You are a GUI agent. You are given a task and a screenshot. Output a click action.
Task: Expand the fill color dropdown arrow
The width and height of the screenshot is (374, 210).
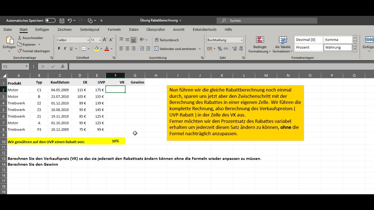[x=101, y=49]
